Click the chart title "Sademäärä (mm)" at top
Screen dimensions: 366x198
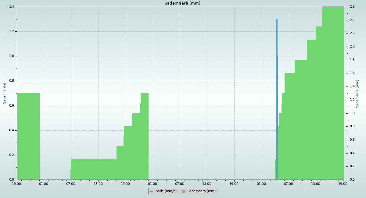tap(182, 3)
